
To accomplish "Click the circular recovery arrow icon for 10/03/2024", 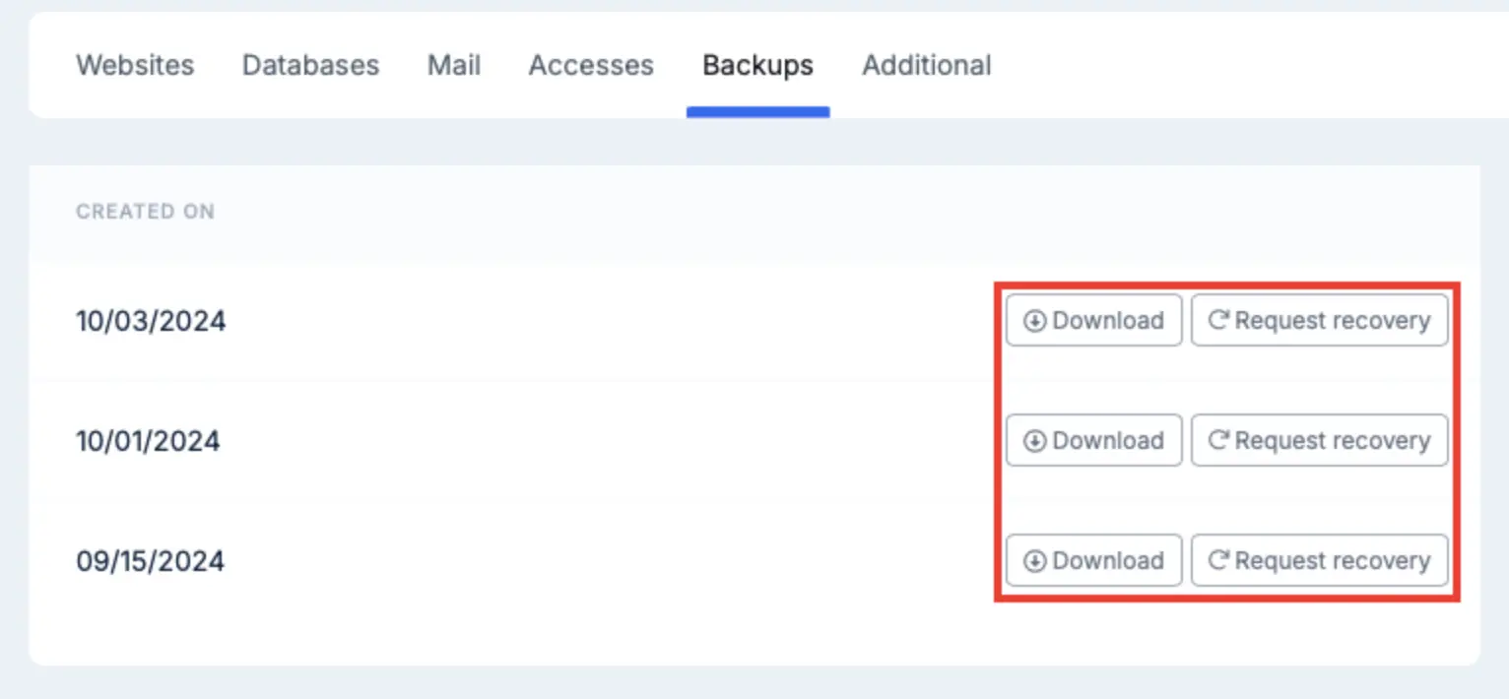I will pos(1218,320).
